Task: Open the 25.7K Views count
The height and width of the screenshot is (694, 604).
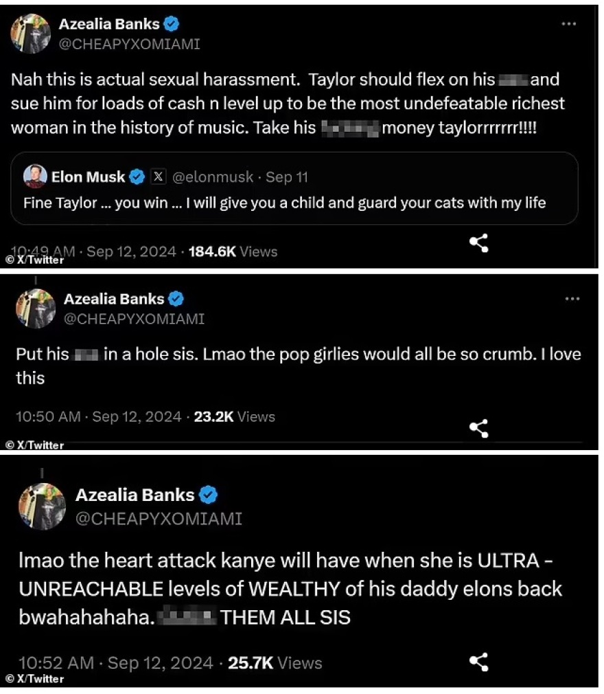Action: (275, 663)
